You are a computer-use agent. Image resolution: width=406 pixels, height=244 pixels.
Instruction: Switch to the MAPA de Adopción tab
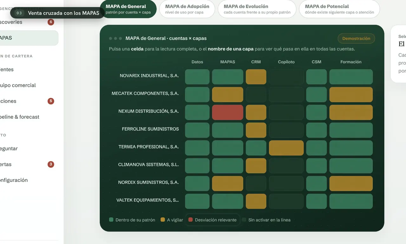(187, 9)
